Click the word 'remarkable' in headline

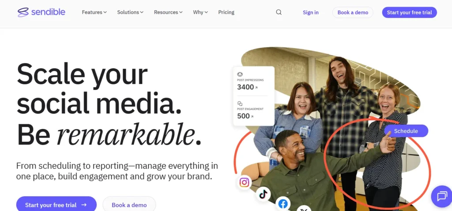pos(126,135)
